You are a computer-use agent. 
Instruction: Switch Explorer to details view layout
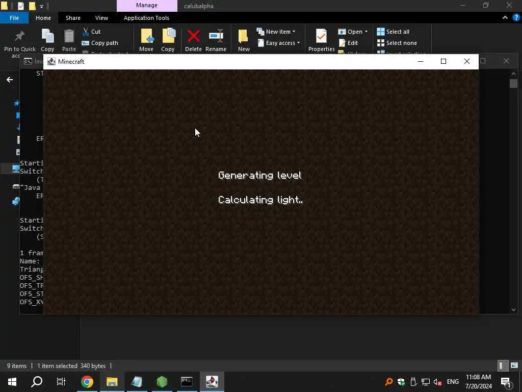pyautogui.click(x=502, y=365)
